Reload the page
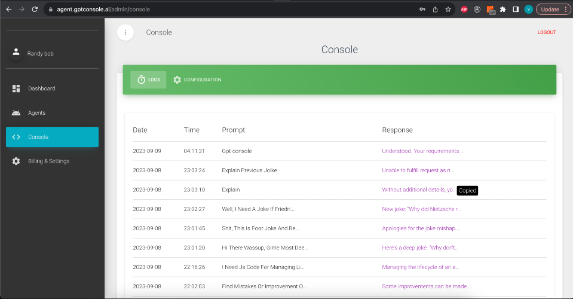The height and width of the screenshot is (299, 573). click(35, 10)
